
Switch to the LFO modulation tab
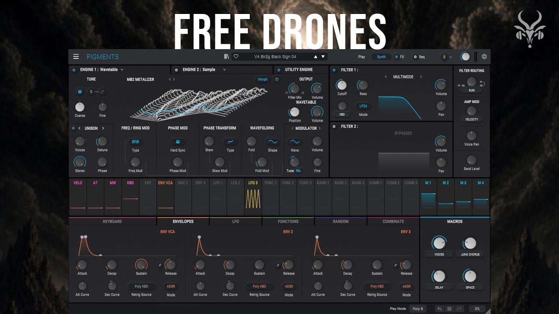(235, 222)
